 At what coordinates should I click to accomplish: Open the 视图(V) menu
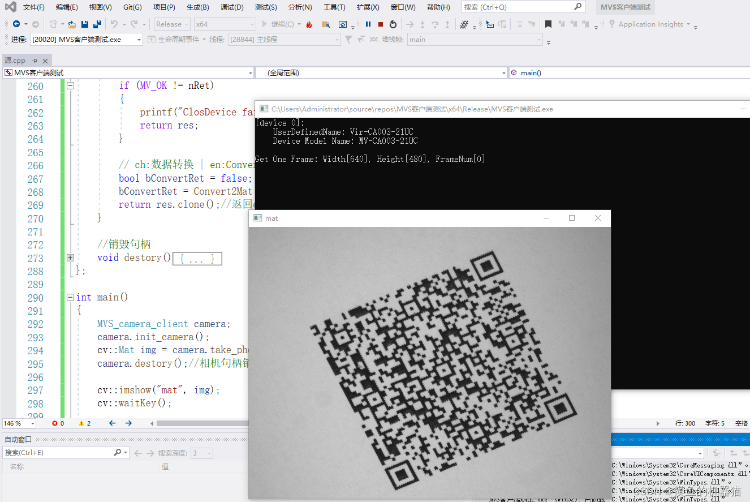[x=101, y=7]
